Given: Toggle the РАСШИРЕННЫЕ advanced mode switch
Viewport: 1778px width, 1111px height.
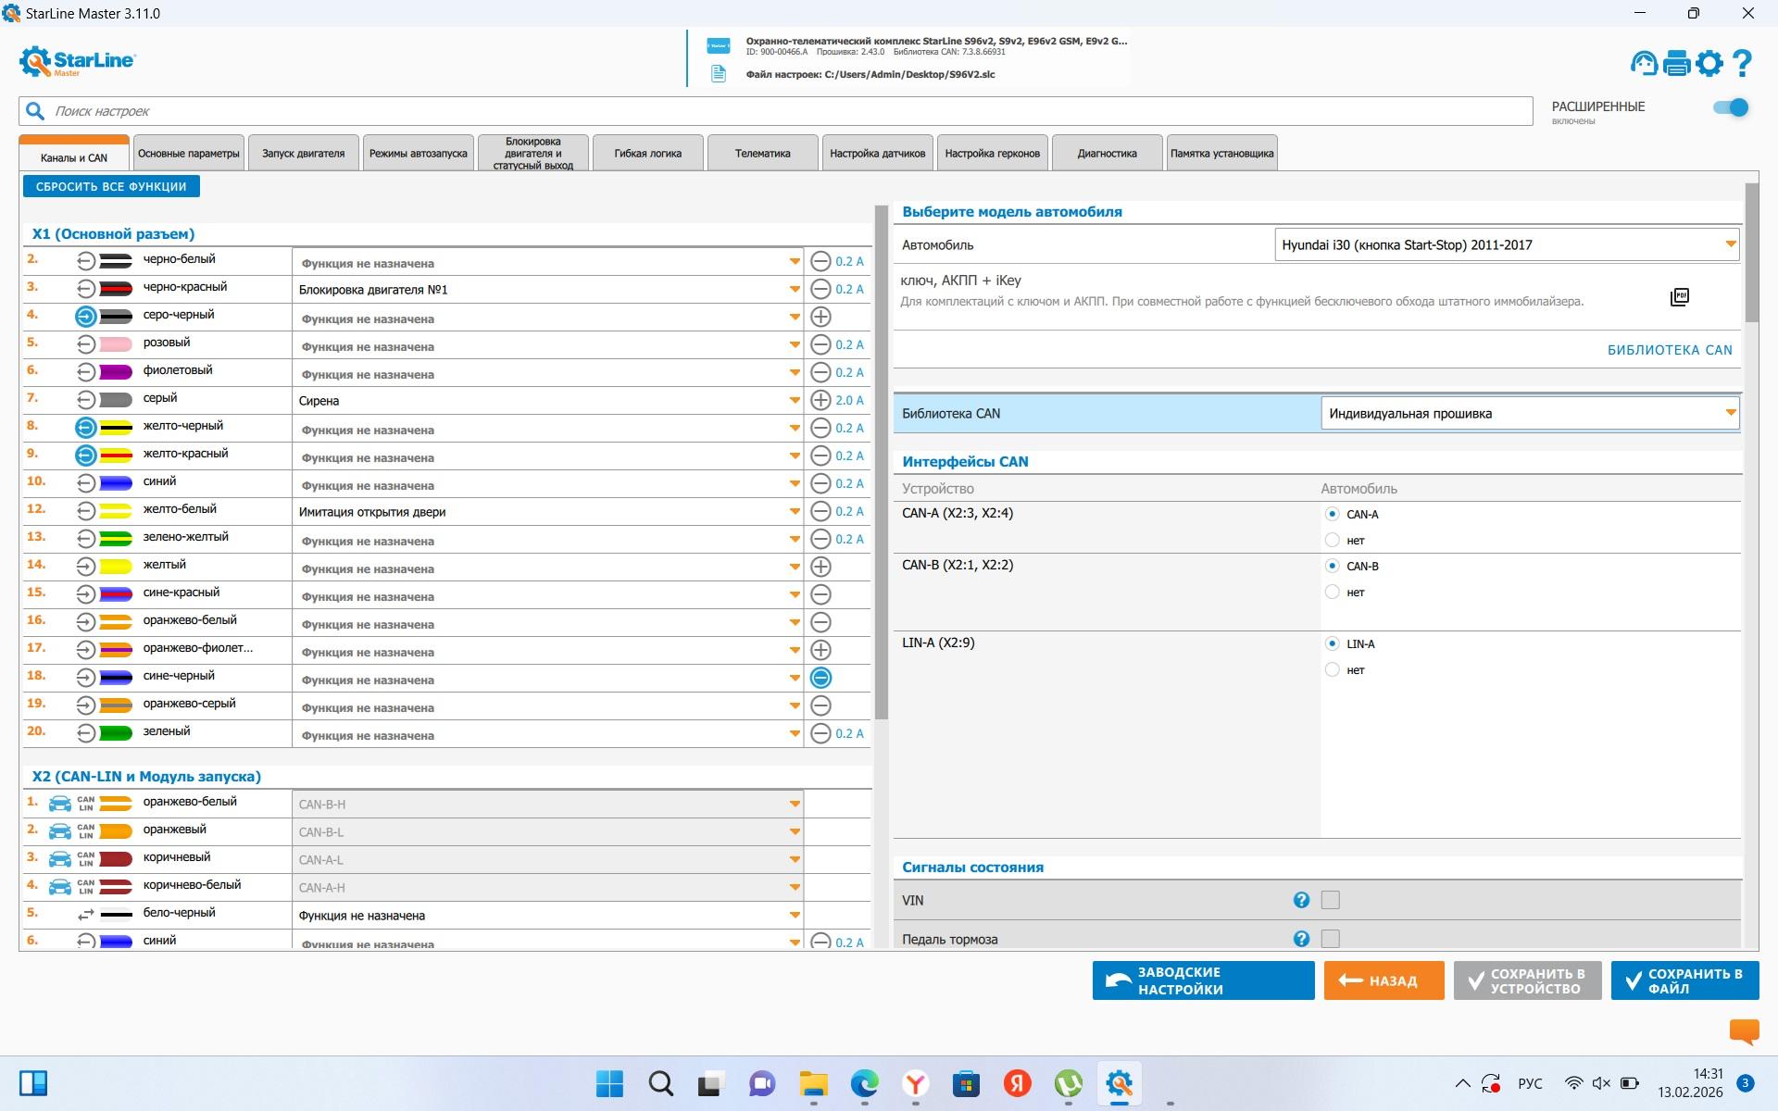Looking at the screenshot, I should (x=1730, y=107).
